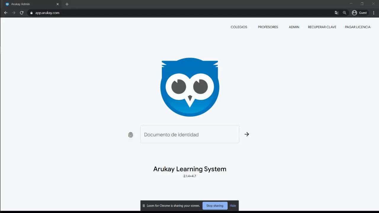This screenshot has width=379, height=213.
Task: Click the version text 2.1.4+4.7
Action: point(190,176)
